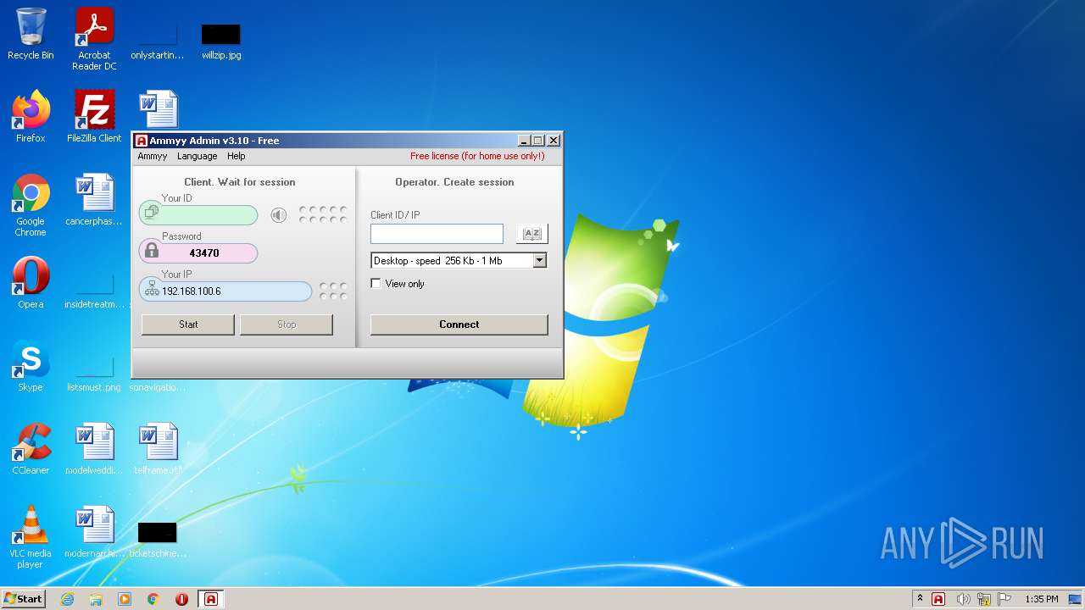Show hidden system tray icons

[920, 599]
